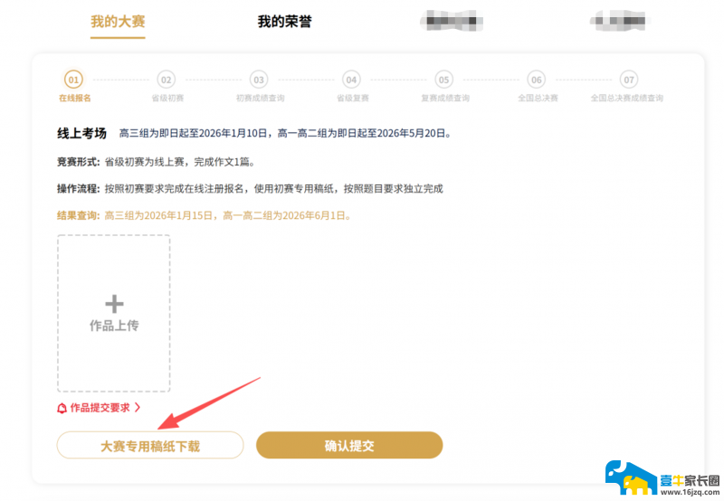Image resolution: width=724 pixels, height=501 pixels.
Task: Click the 操作流程 description line
Action: [250, 189]
